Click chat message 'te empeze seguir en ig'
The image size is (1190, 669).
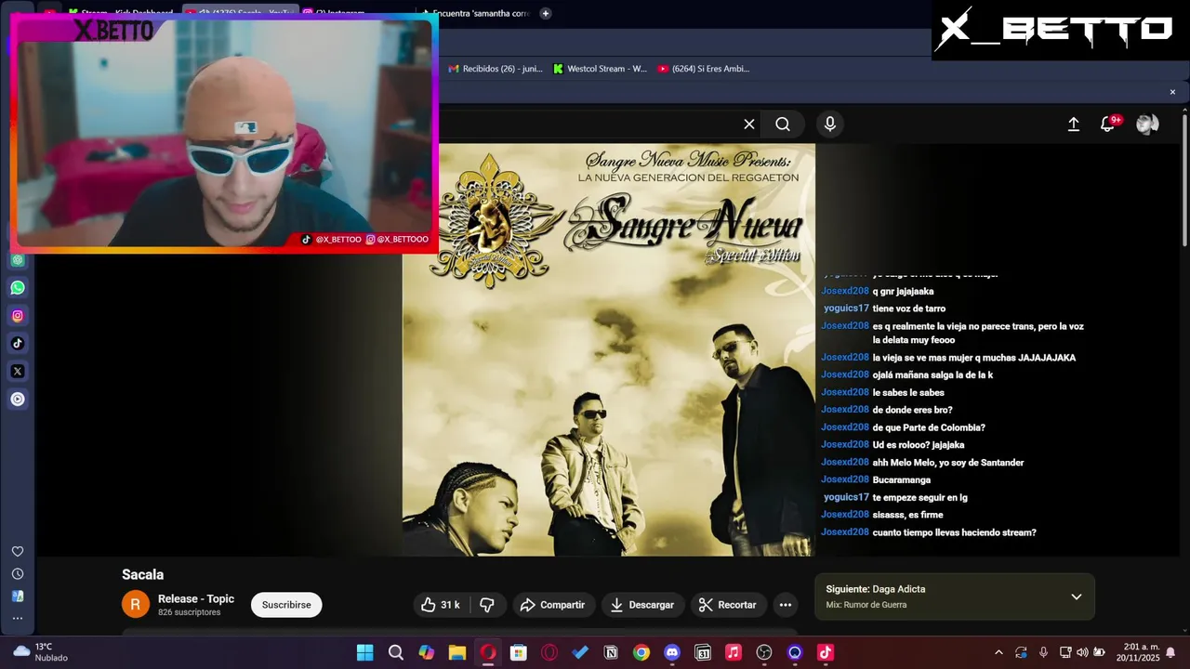coord(919,498)
